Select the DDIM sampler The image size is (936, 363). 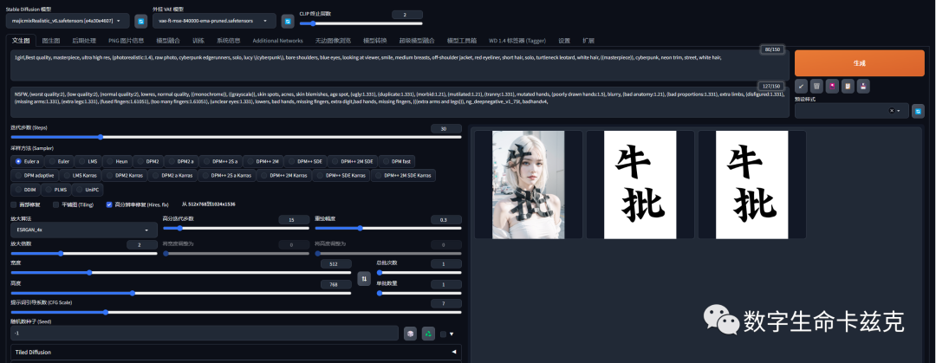25,190
